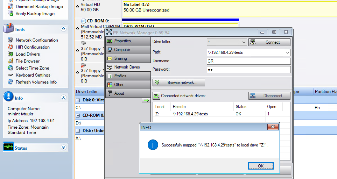Click the Disconnect button
The height and width of the screenshot is (179, 337).
[x=269, y=96]
